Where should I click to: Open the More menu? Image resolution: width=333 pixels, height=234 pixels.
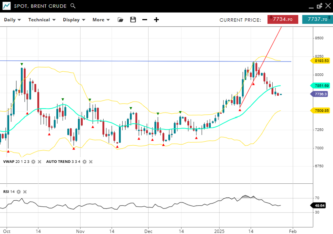[x=101, y=20]
